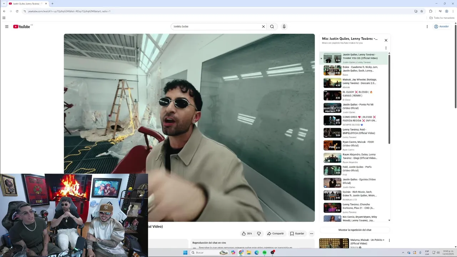Play Justin Quiles Ponte Pa' Mi

(x=353, y=108)
